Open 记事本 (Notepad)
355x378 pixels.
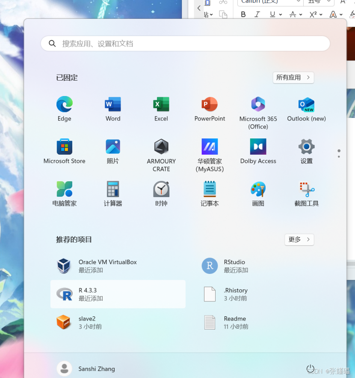click(210, 194)
